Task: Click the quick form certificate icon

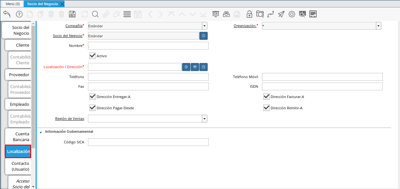Action: (313, 14)
